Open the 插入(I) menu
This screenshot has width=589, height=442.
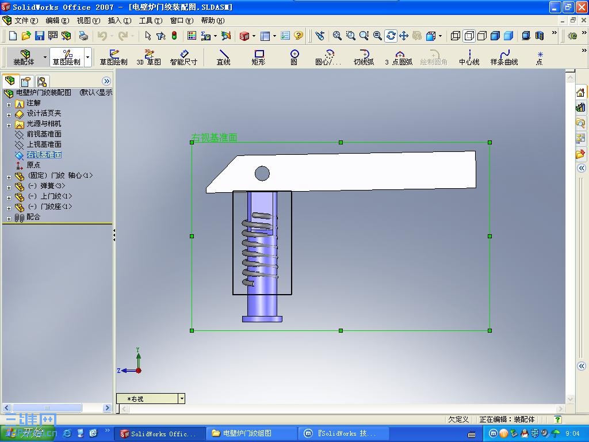tap(120, 20)
